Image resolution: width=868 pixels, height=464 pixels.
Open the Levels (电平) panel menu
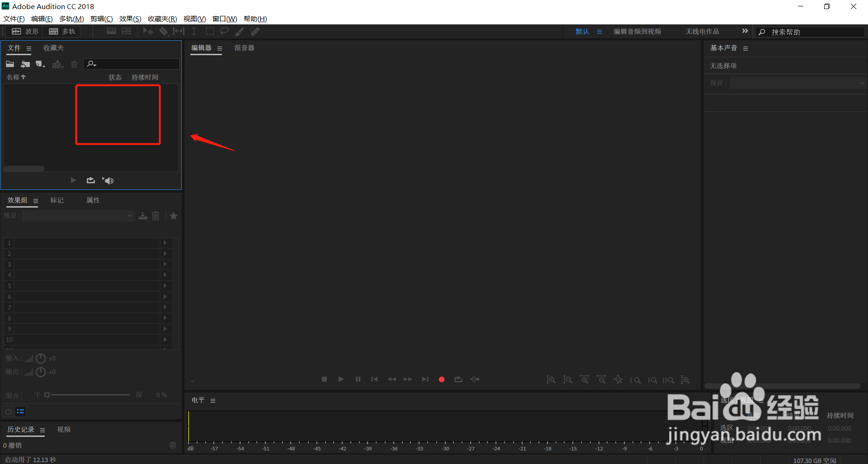tap(213, 401)
